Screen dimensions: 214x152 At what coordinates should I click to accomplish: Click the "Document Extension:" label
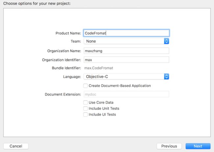point(63,94)
